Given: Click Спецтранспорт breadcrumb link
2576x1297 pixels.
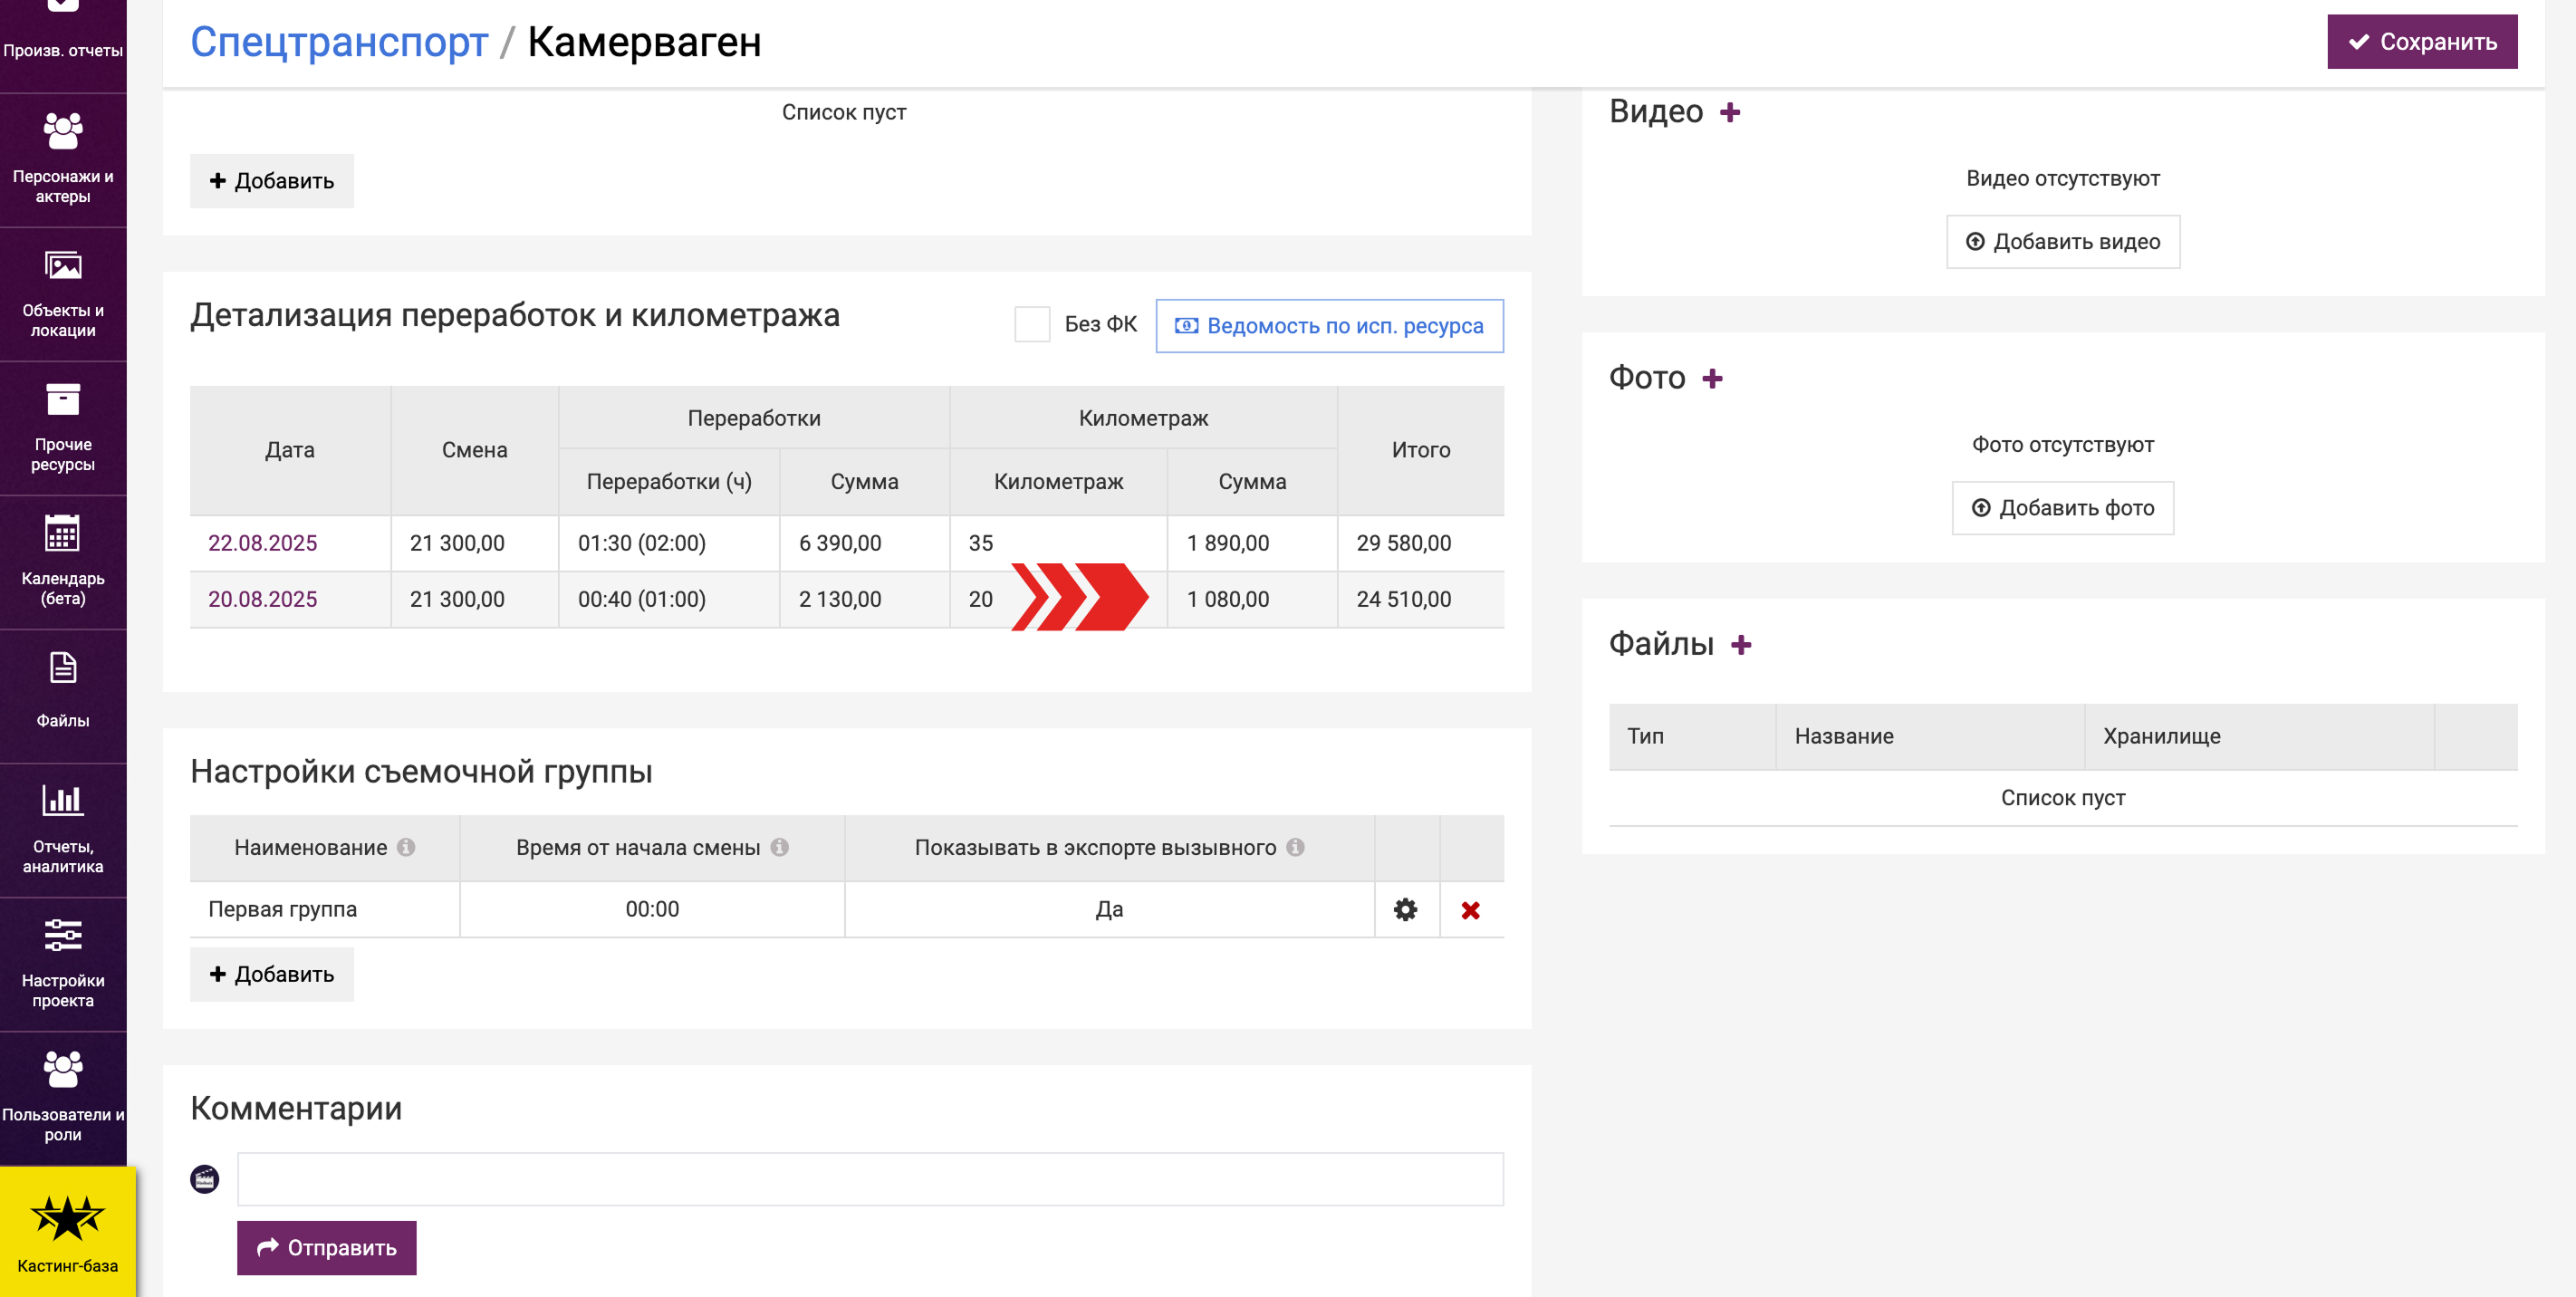Looking at the screenshot, I should [339, 42].
